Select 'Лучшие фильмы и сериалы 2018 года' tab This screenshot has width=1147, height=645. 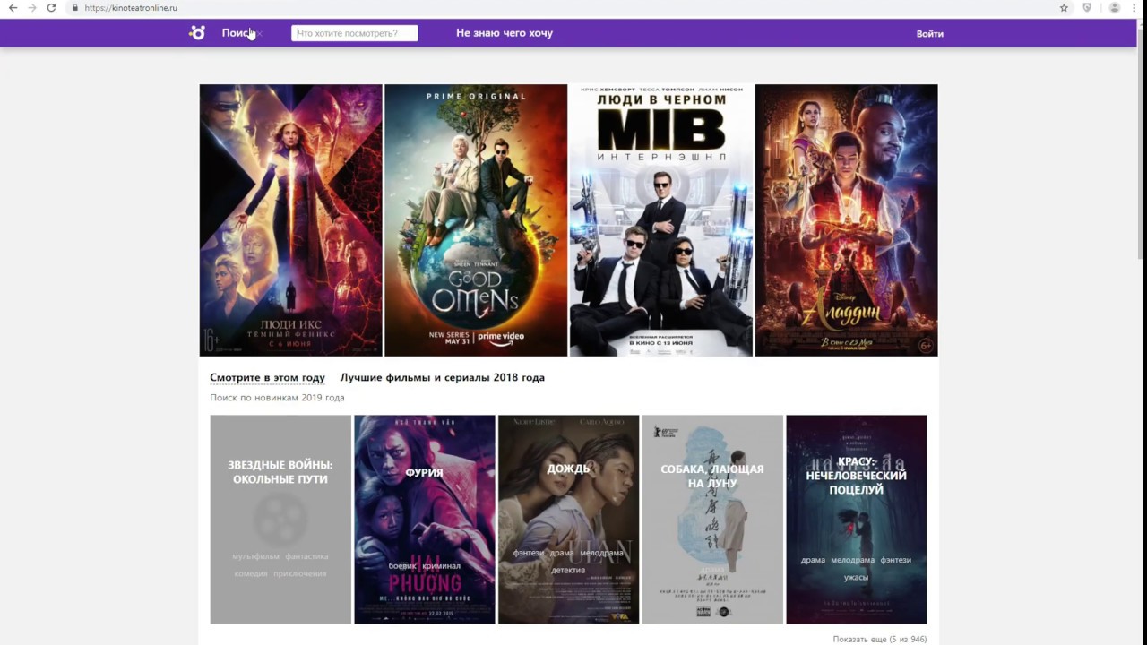pos(443,378)
